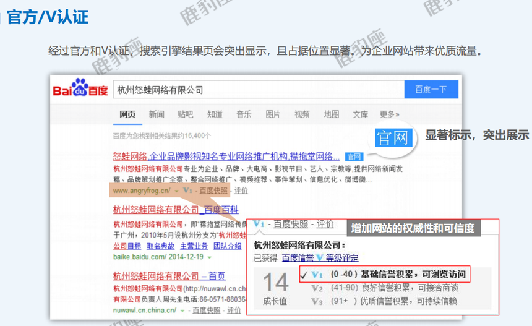Open 百度快照 link in the popup header

pyautogui.click(x=291, y=224)
